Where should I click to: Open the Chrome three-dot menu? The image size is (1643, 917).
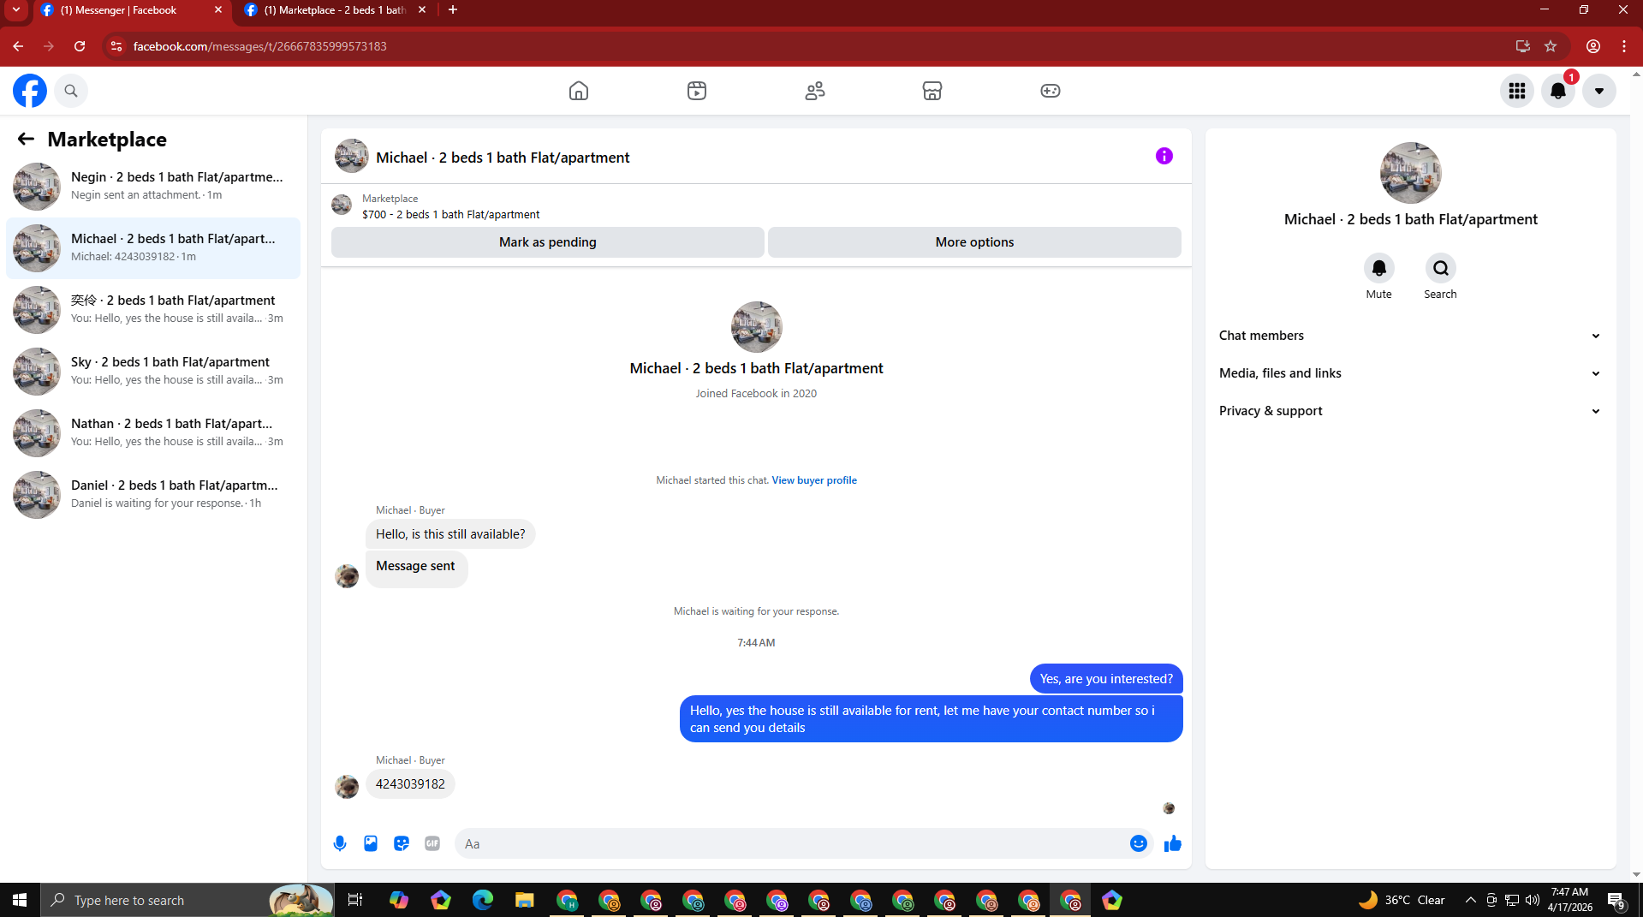(1624, 46)
